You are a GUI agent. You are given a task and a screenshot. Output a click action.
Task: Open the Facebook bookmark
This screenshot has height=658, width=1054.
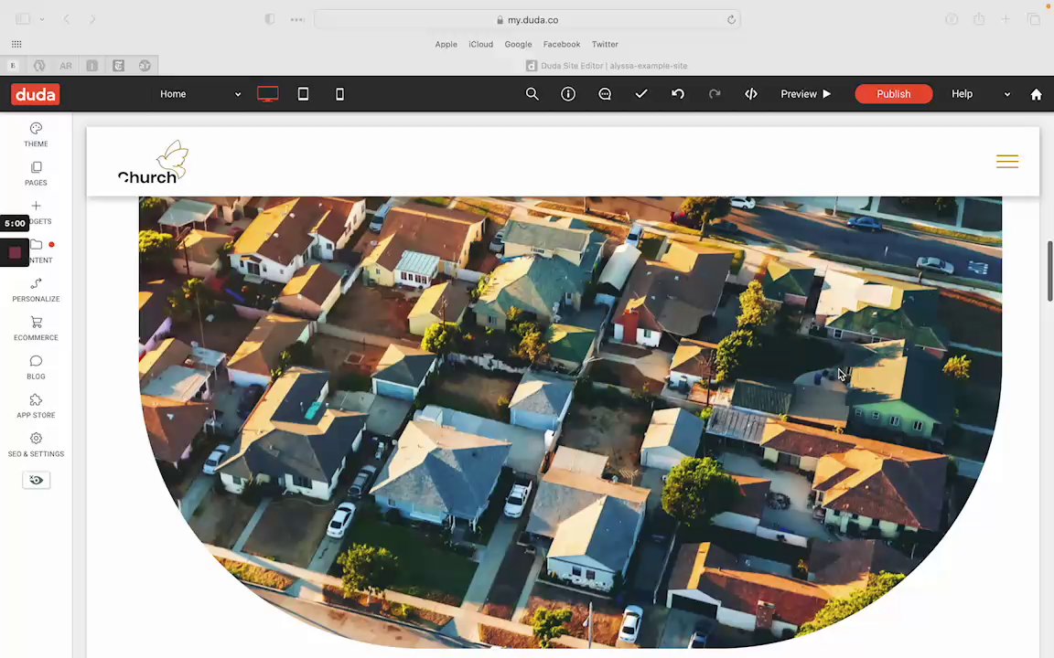pyautogui.click(x=561, y=44)
